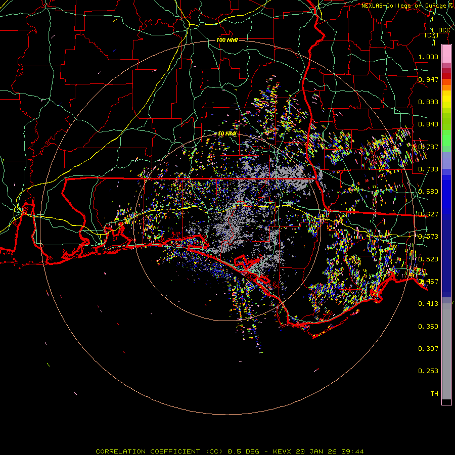Click the 0.840 scale value
This screenshot has width=455, height=455.
pyautogui.click(x=428, y=124)
